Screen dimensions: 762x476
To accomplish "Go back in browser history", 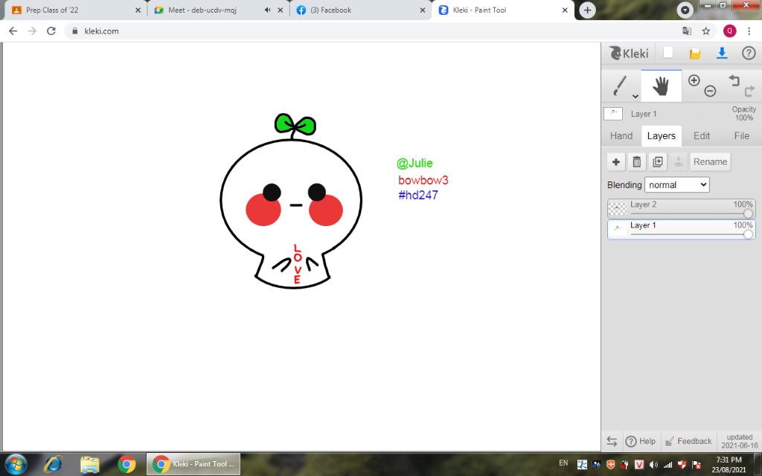I will coord(13,31).
